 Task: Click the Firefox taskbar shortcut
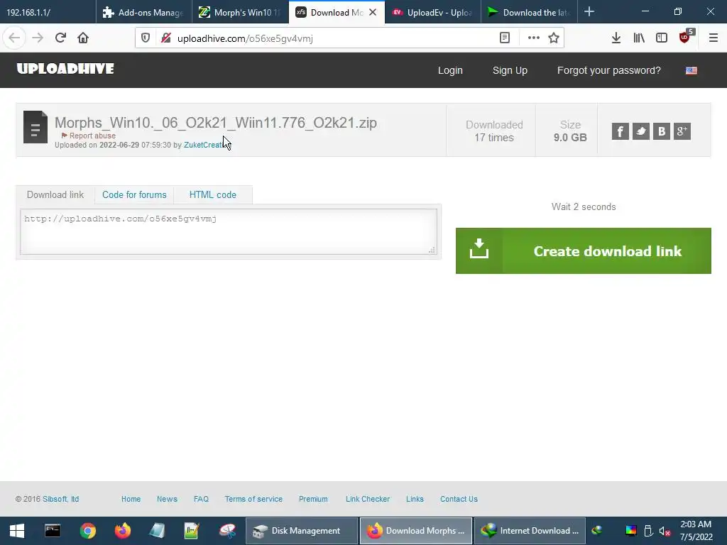tap(122, 531)
